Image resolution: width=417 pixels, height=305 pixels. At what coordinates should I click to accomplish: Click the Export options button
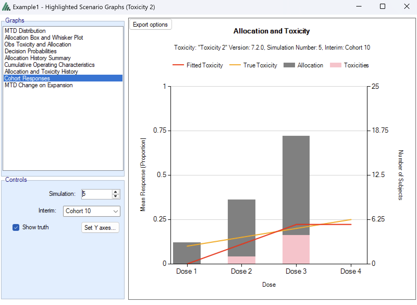pyautogui.click(x=150, y=25)
